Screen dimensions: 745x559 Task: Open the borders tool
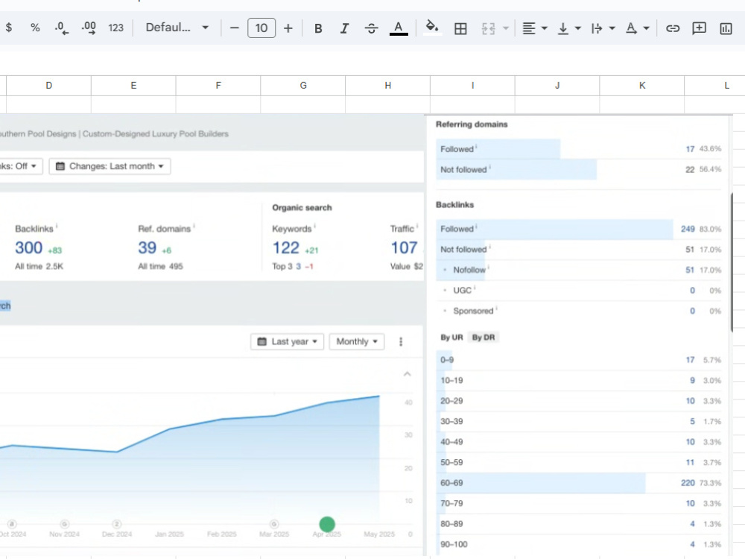460,28
